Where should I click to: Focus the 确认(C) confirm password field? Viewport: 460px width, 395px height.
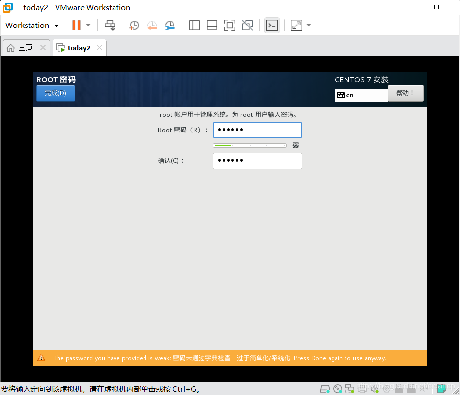point(258,161)
